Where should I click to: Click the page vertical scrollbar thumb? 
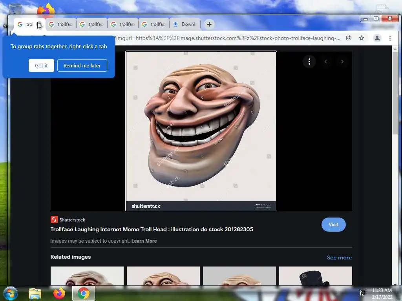point(395,93)
